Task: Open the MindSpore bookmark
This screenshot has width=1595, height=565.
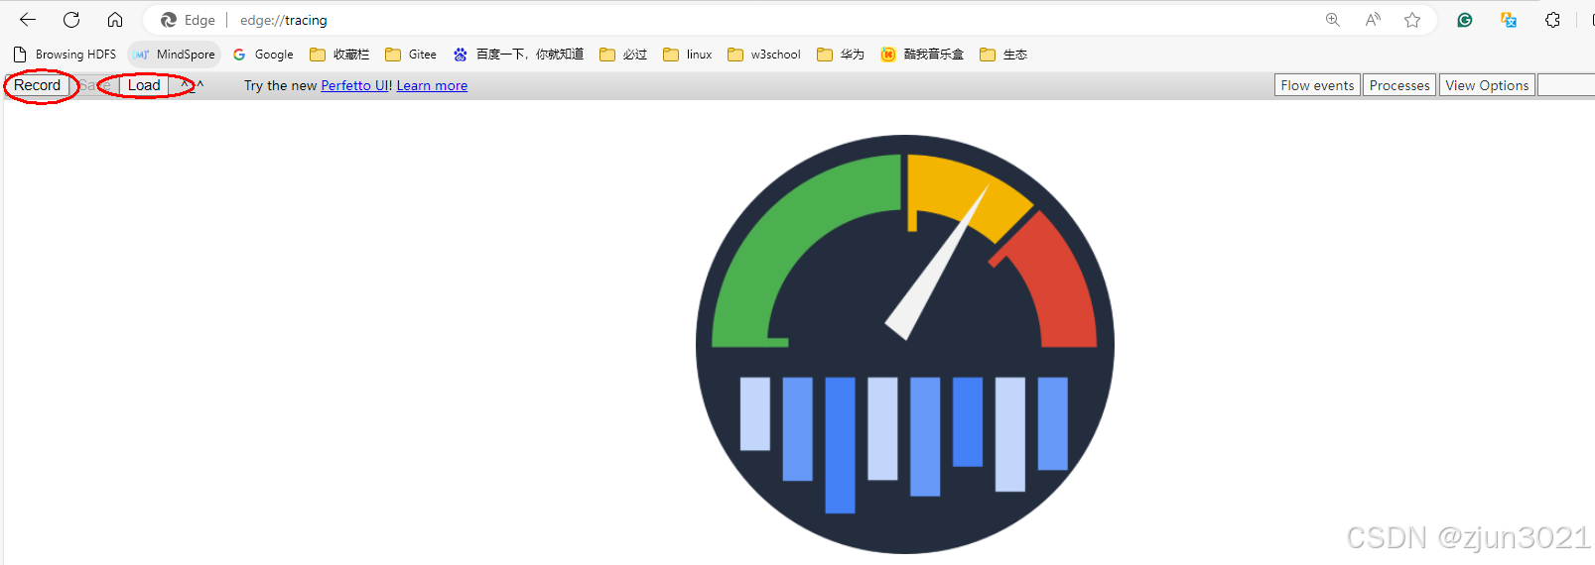Action: click(x=175, y=55)
